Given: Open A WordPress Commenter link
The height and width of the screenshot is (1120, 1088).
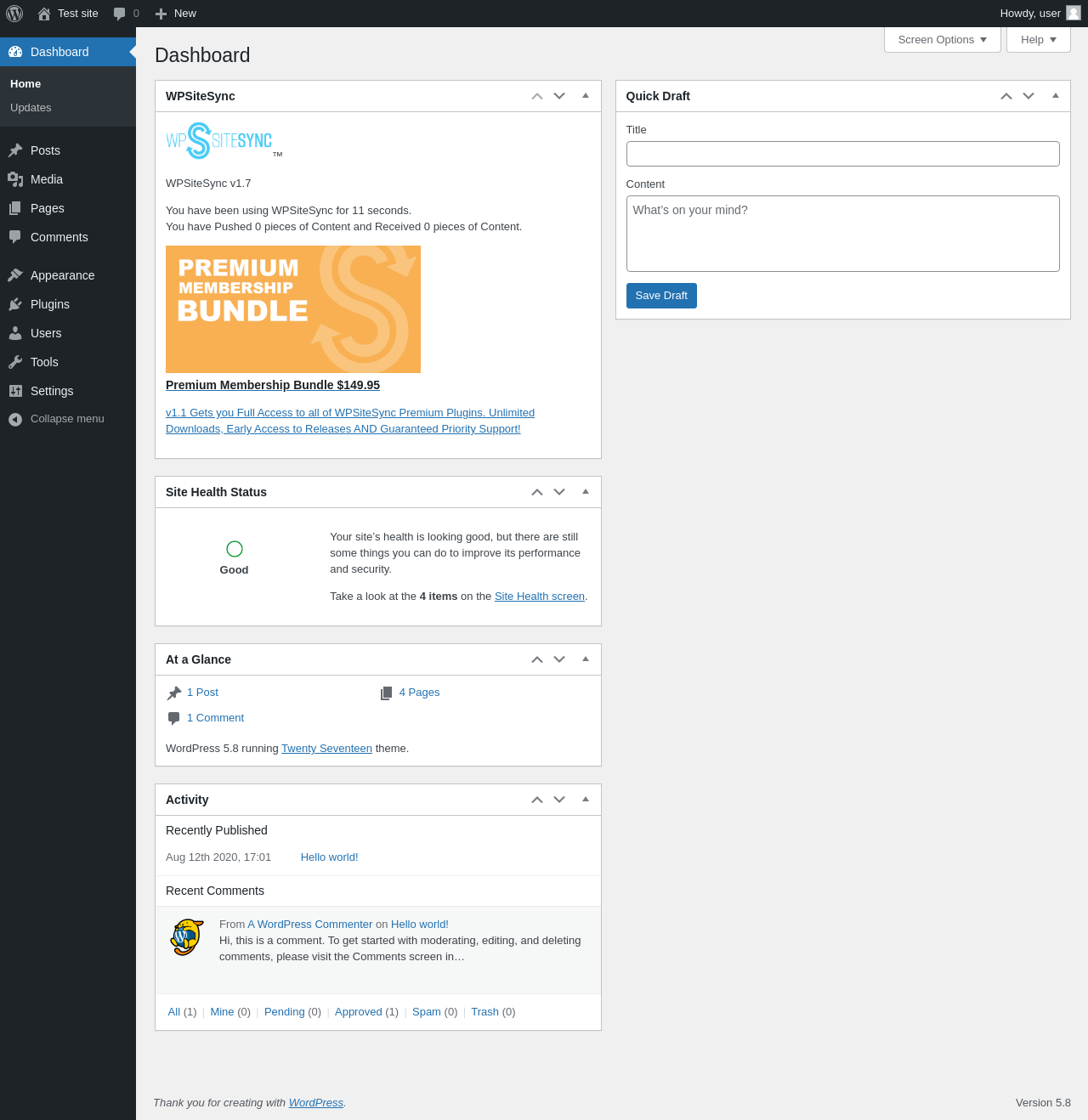Looking at the screenshot, I should tap(310, 925).
